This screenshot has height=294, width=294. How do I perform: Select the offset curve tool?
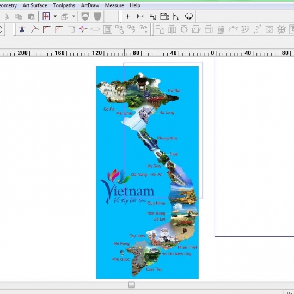[83, 29]
